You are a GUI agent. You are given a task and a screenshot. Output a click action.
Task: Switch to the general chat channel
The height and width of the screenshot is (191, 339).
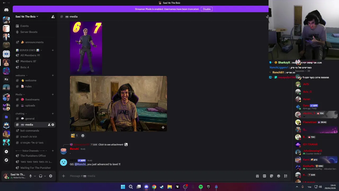34,119
